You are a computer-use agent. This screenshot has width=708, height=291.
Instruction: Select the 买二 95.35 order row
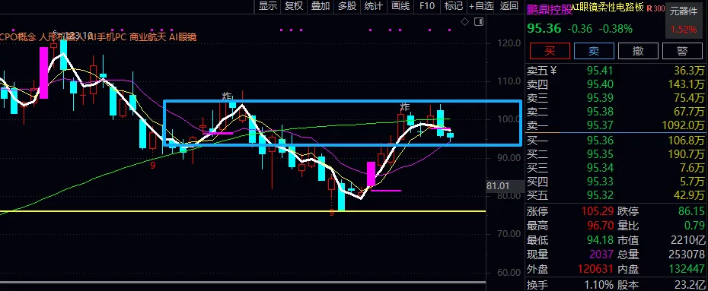(x=615, y=154)
